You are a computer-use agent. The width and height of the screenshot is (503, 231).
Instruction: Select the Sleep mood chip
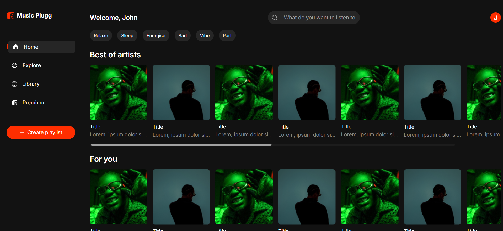127,36
